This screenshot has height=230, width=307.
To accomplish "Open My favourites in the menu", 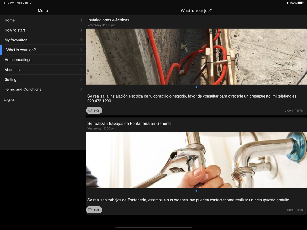I will [43, 40].
